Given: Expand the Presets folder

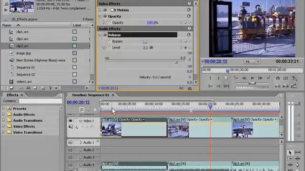Looking at the screenshot, I should (x=3, y=108).
